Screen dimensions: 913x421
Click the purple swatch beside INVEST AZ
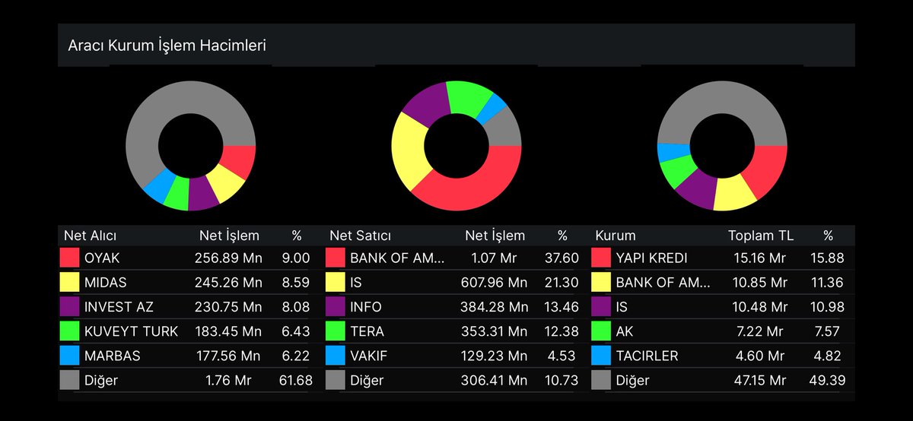tap(70, 307)
